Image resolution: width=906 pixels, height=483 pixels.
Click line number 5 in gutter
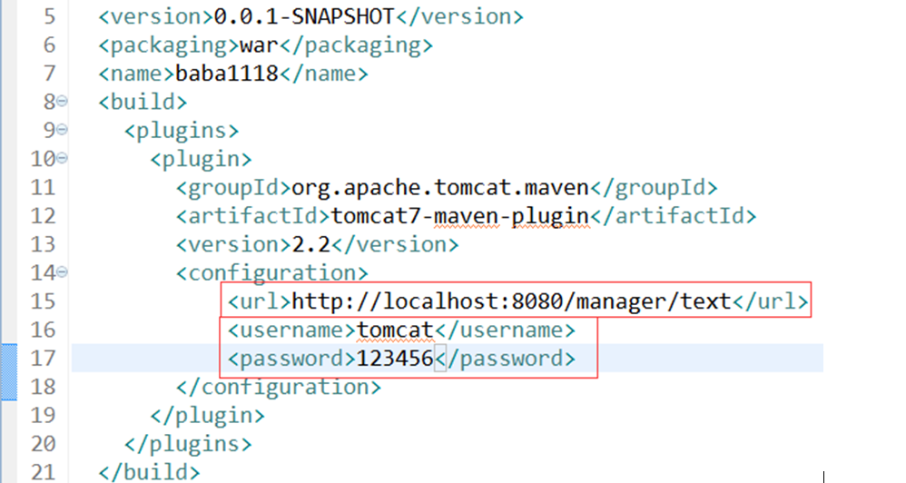point(50,16)
